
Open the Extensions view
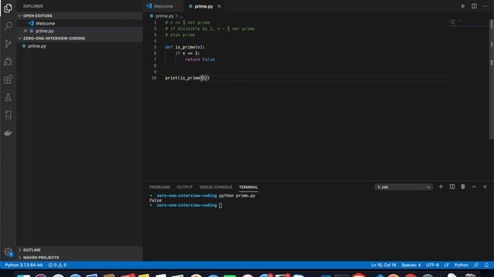tap(8, 79)
